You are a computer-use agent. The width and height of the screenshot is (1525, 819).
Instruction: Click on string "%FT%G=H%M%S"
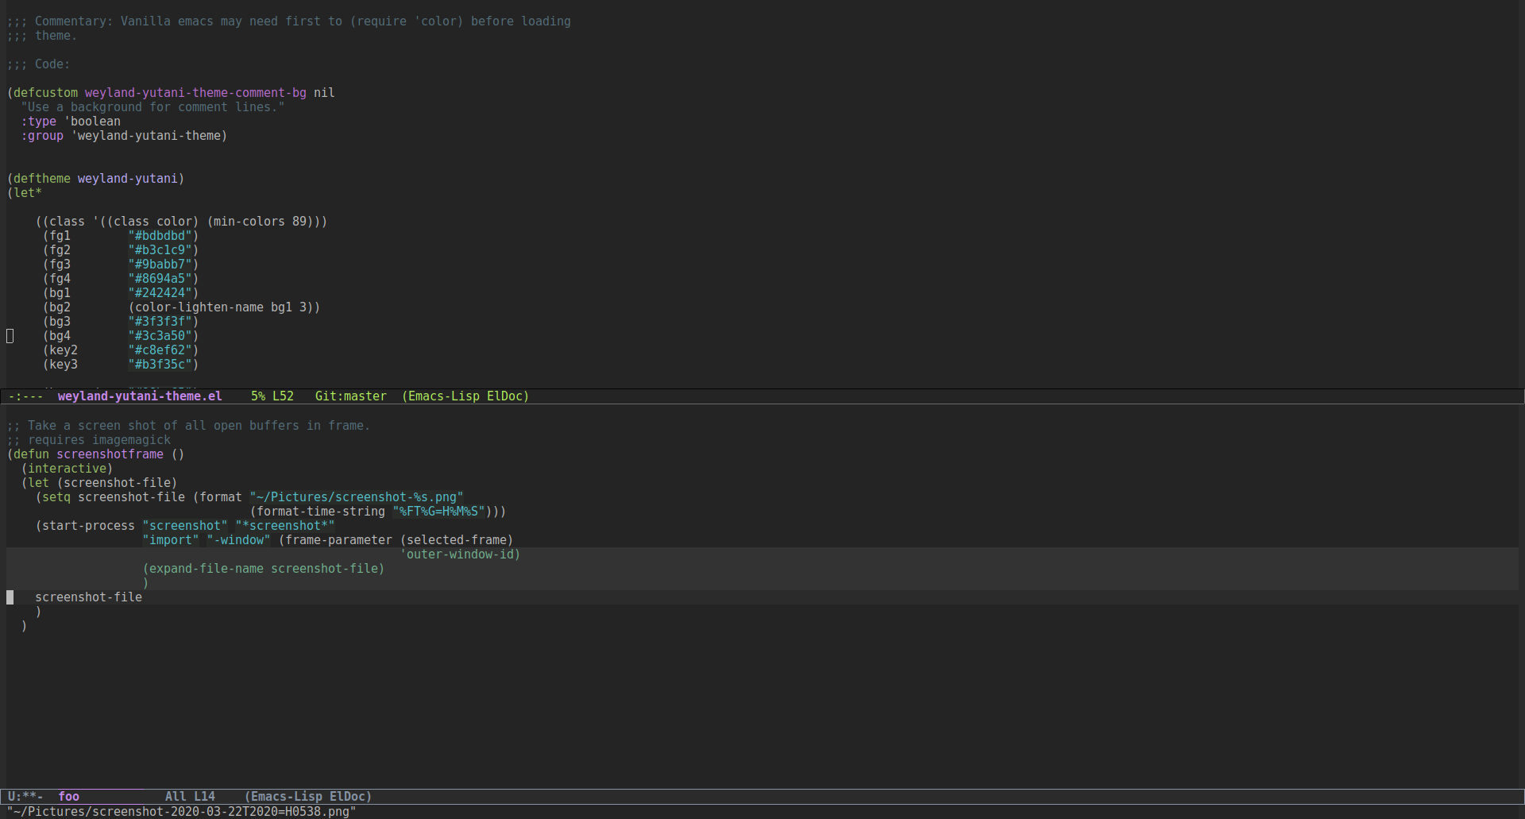coord(438,511)
